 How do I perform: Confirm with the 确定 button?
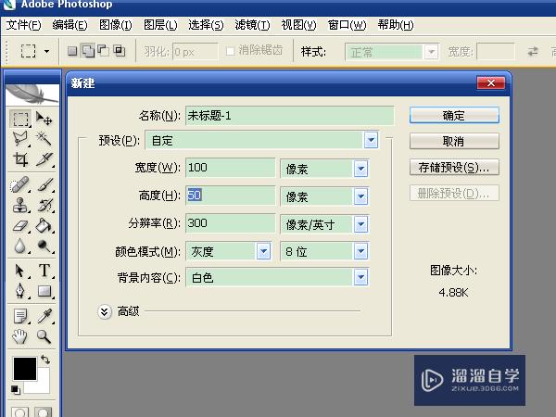454,115
